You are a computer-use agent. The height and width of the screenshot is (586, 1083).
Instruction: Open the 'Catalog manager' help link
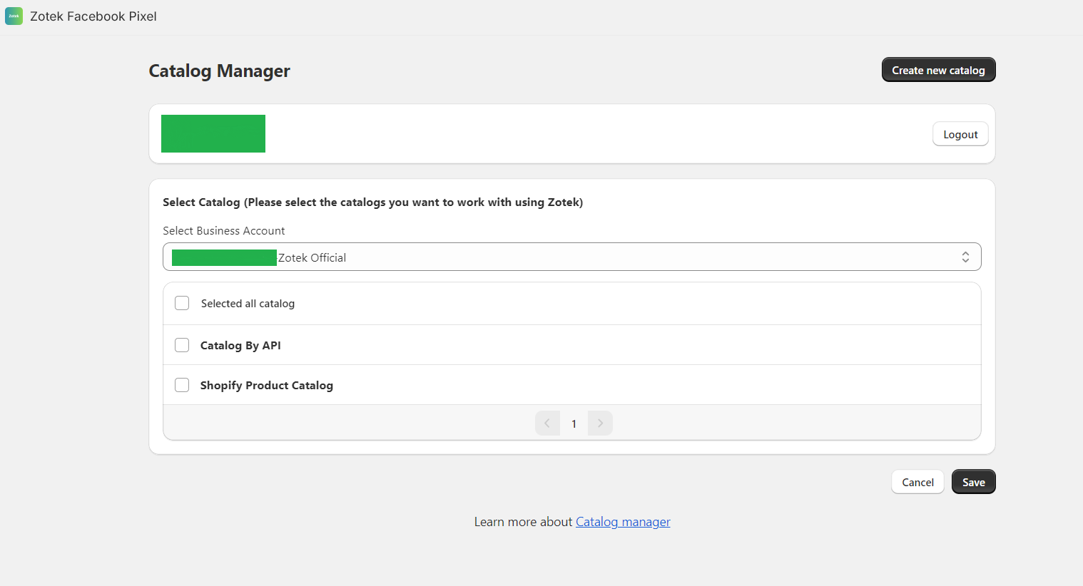pyautogui.click(x=622, y=522)
